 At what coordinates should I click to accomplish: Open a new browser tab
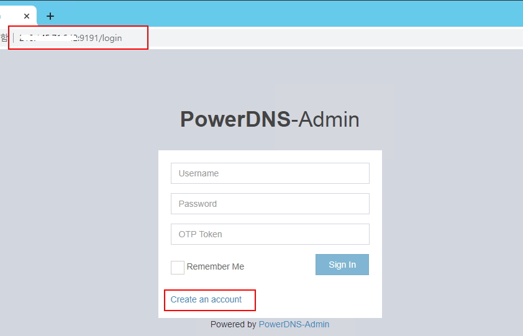[50, 16]
